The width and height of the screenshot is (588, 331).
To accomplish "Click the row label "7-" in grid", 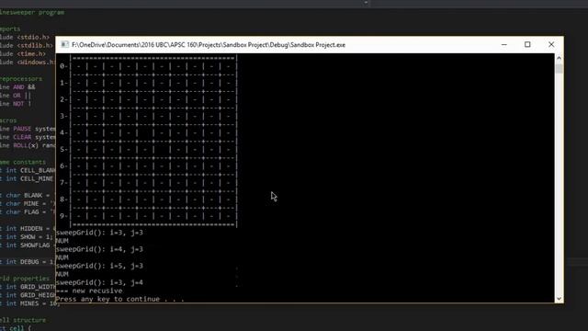I will pos(63,182).
